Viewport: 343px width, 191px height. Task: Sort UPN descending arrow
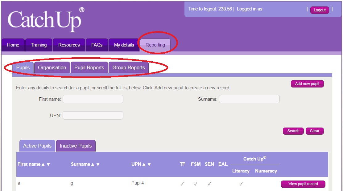(149, 164)
